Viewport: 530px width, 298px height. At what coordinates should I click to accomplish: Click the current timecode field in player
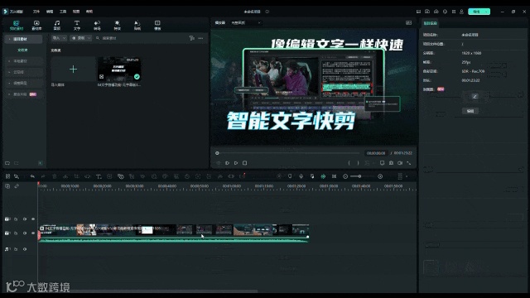pyautogui.click(x=375, y=153)
